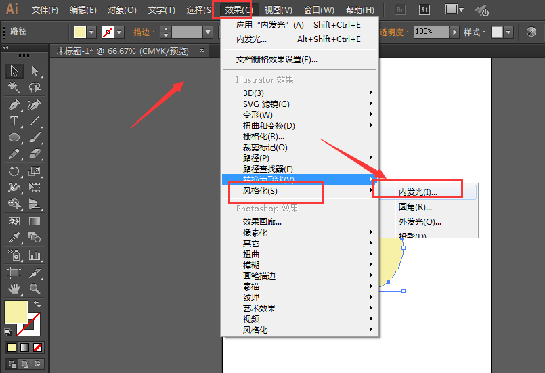The width and height of the screenshot is (545, 373).
Task: Set paint mode to None
Action: [37, 347]
